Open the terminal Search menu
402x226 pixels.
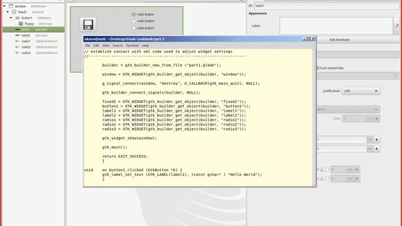[117, 45]
